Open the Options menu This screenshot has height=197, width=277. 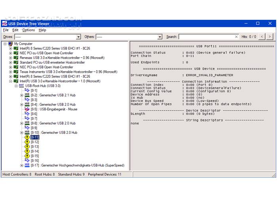pos(28,30)
